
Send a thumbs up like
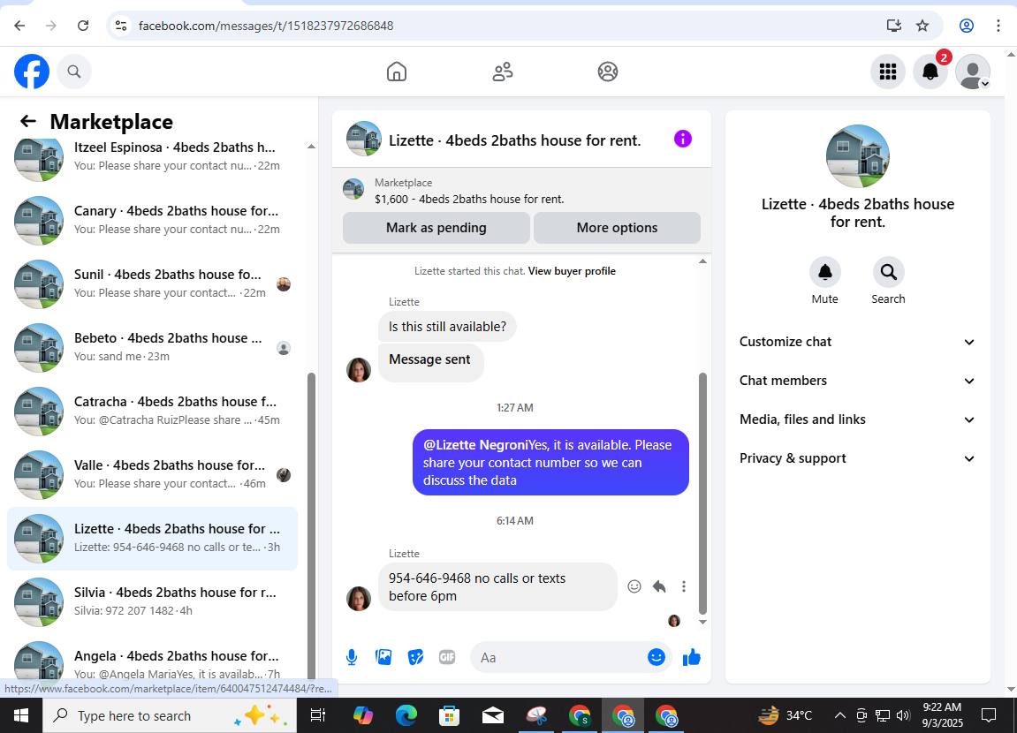[x=692, y=657]
